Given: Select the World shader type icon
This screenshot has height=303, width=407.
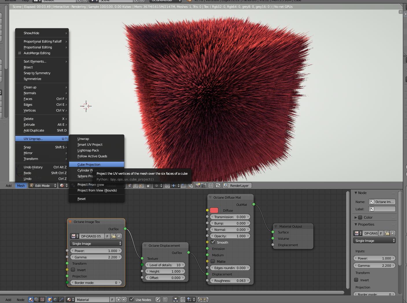Looking at the screenshot, I should point(55,300).
